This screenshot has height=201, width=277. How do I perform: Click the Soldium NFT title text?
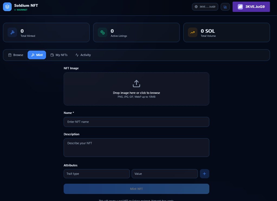[x=26, y=5]
